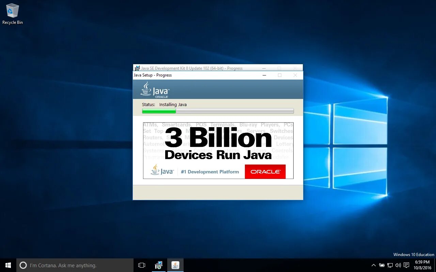436x272 pixels.
Task: Open the Recycle Bin desktop icon
Action: [x=13, y=14]
